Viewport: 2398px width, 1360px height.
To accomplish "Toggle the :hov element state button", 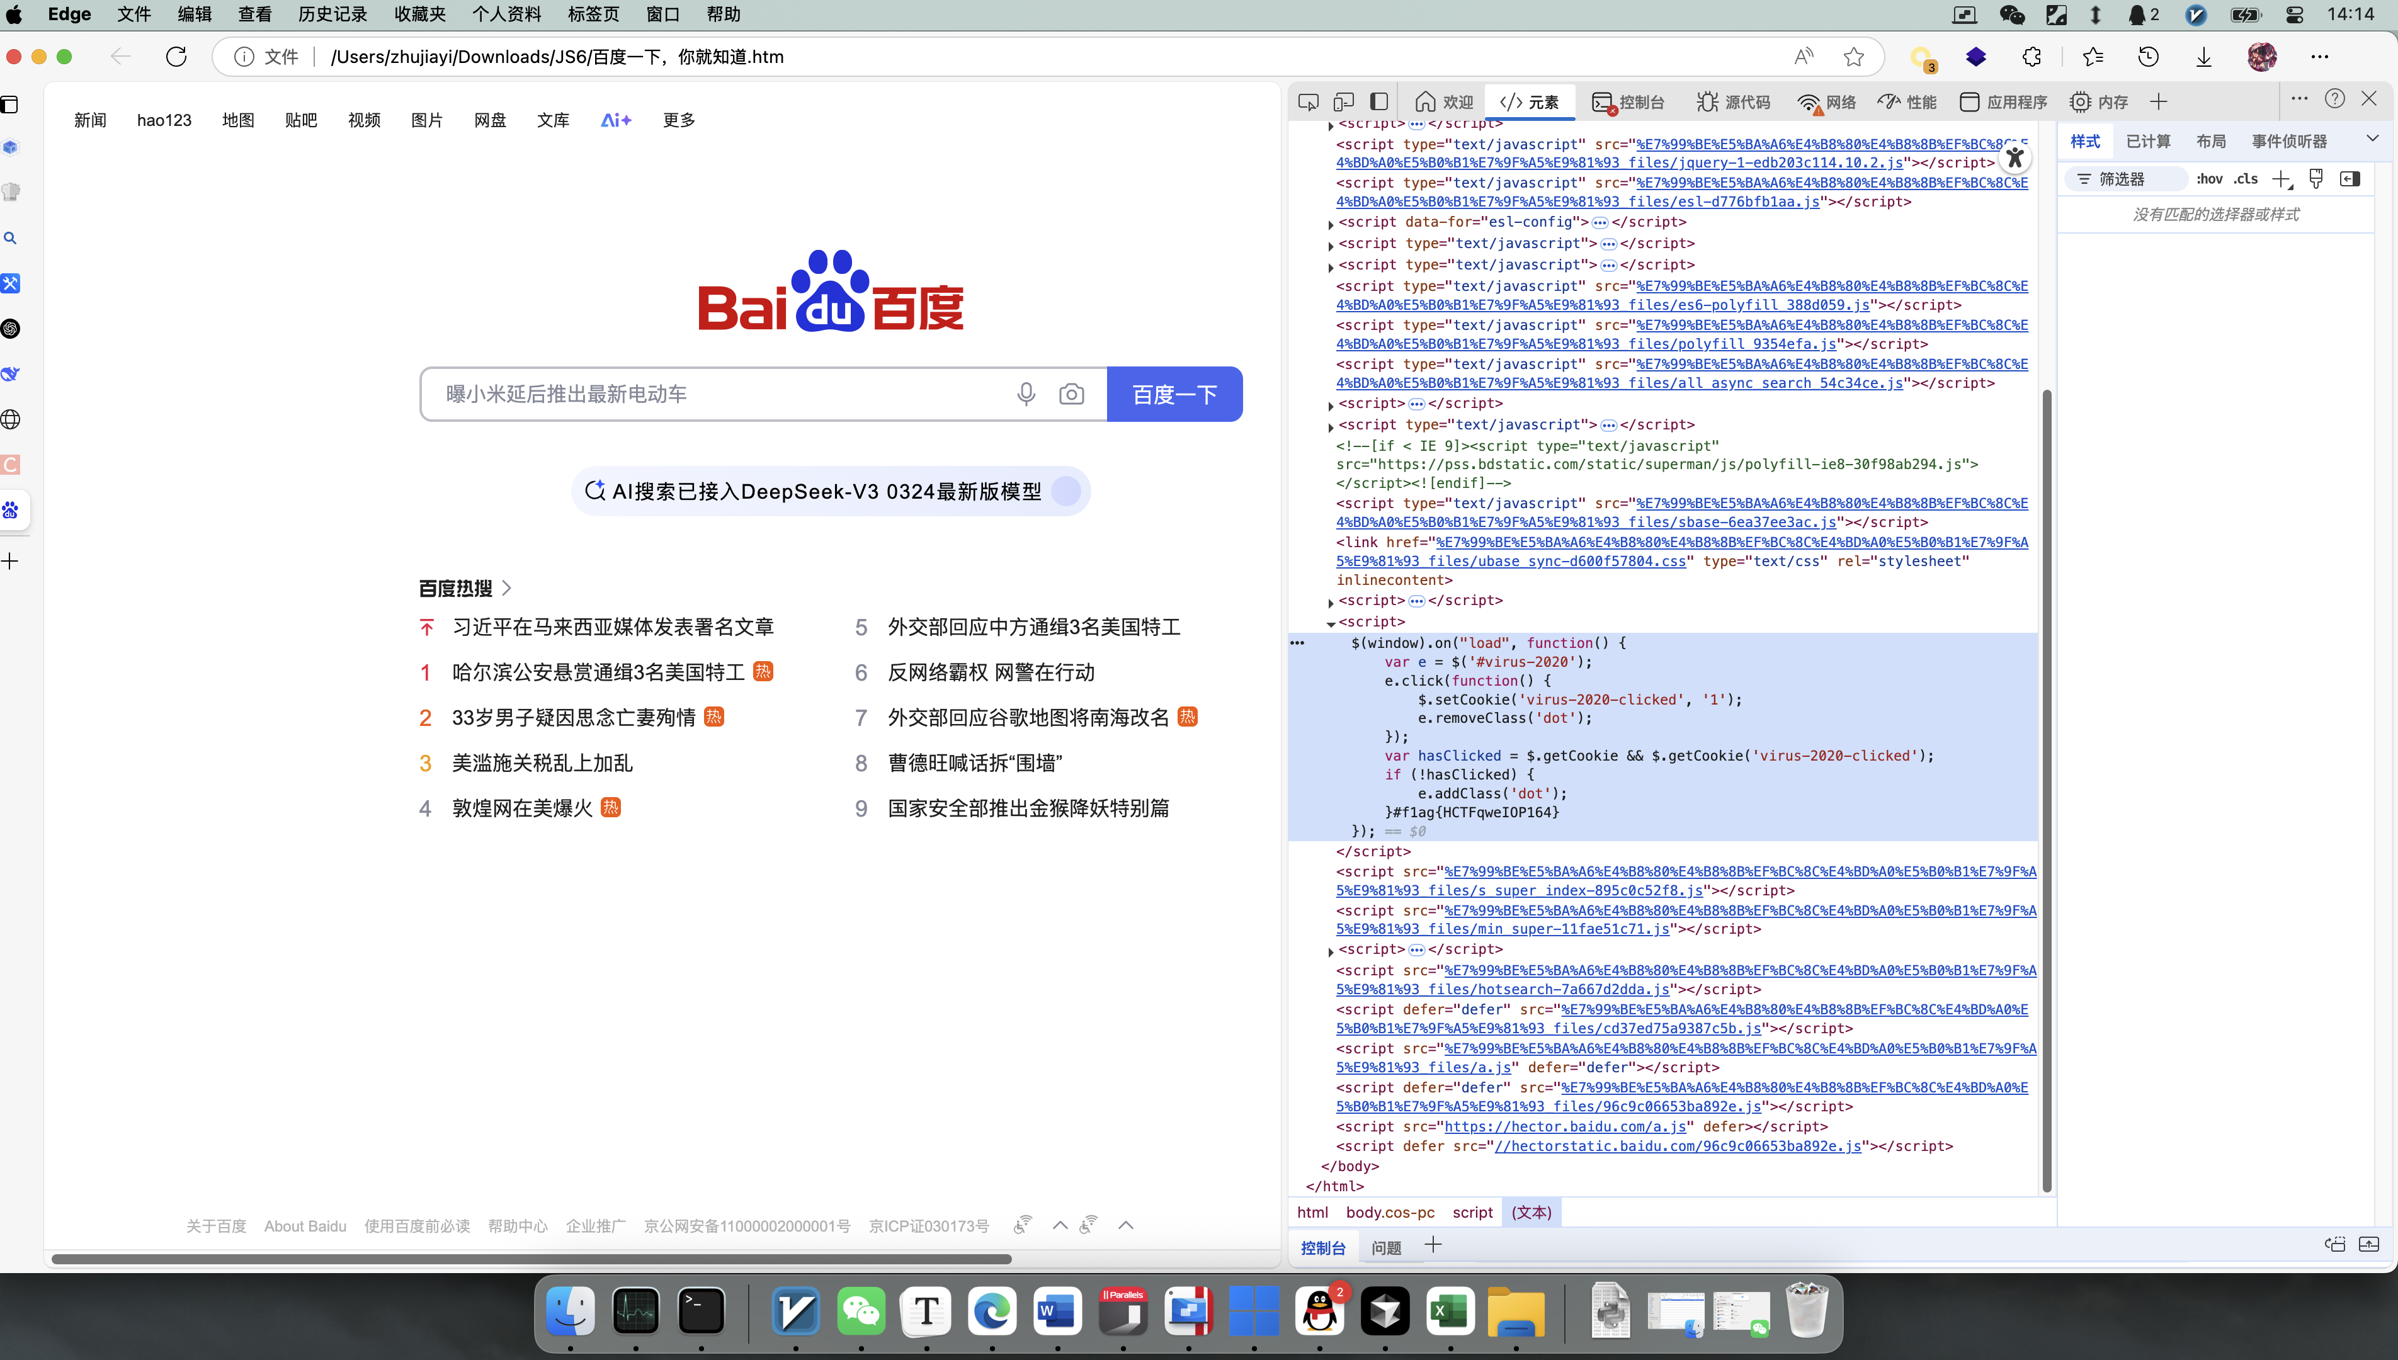I will [2208, 179].
